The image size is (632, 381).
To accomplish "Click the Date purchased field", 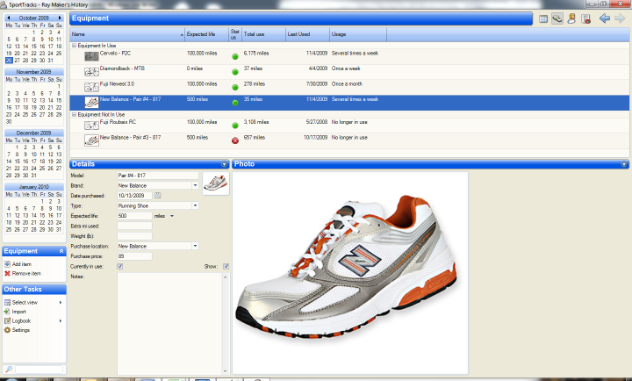I will (134, 196).
